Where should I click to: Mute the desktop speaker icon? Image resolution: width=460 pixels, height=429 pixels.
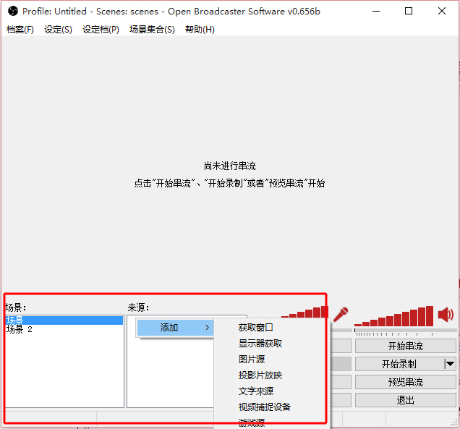(446, 315)
